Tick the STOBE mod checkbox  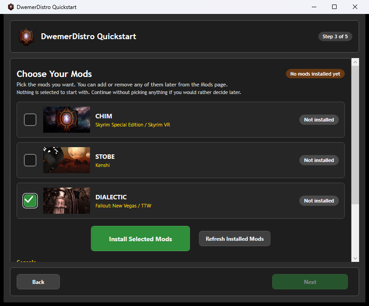[30, 160]
